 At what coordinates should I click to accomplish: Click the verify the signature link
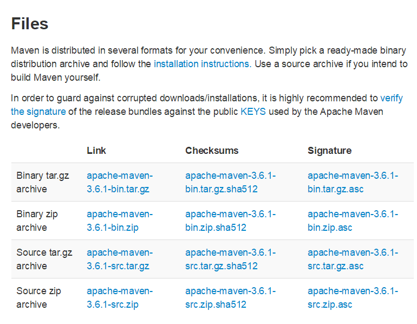coord(38,112)
